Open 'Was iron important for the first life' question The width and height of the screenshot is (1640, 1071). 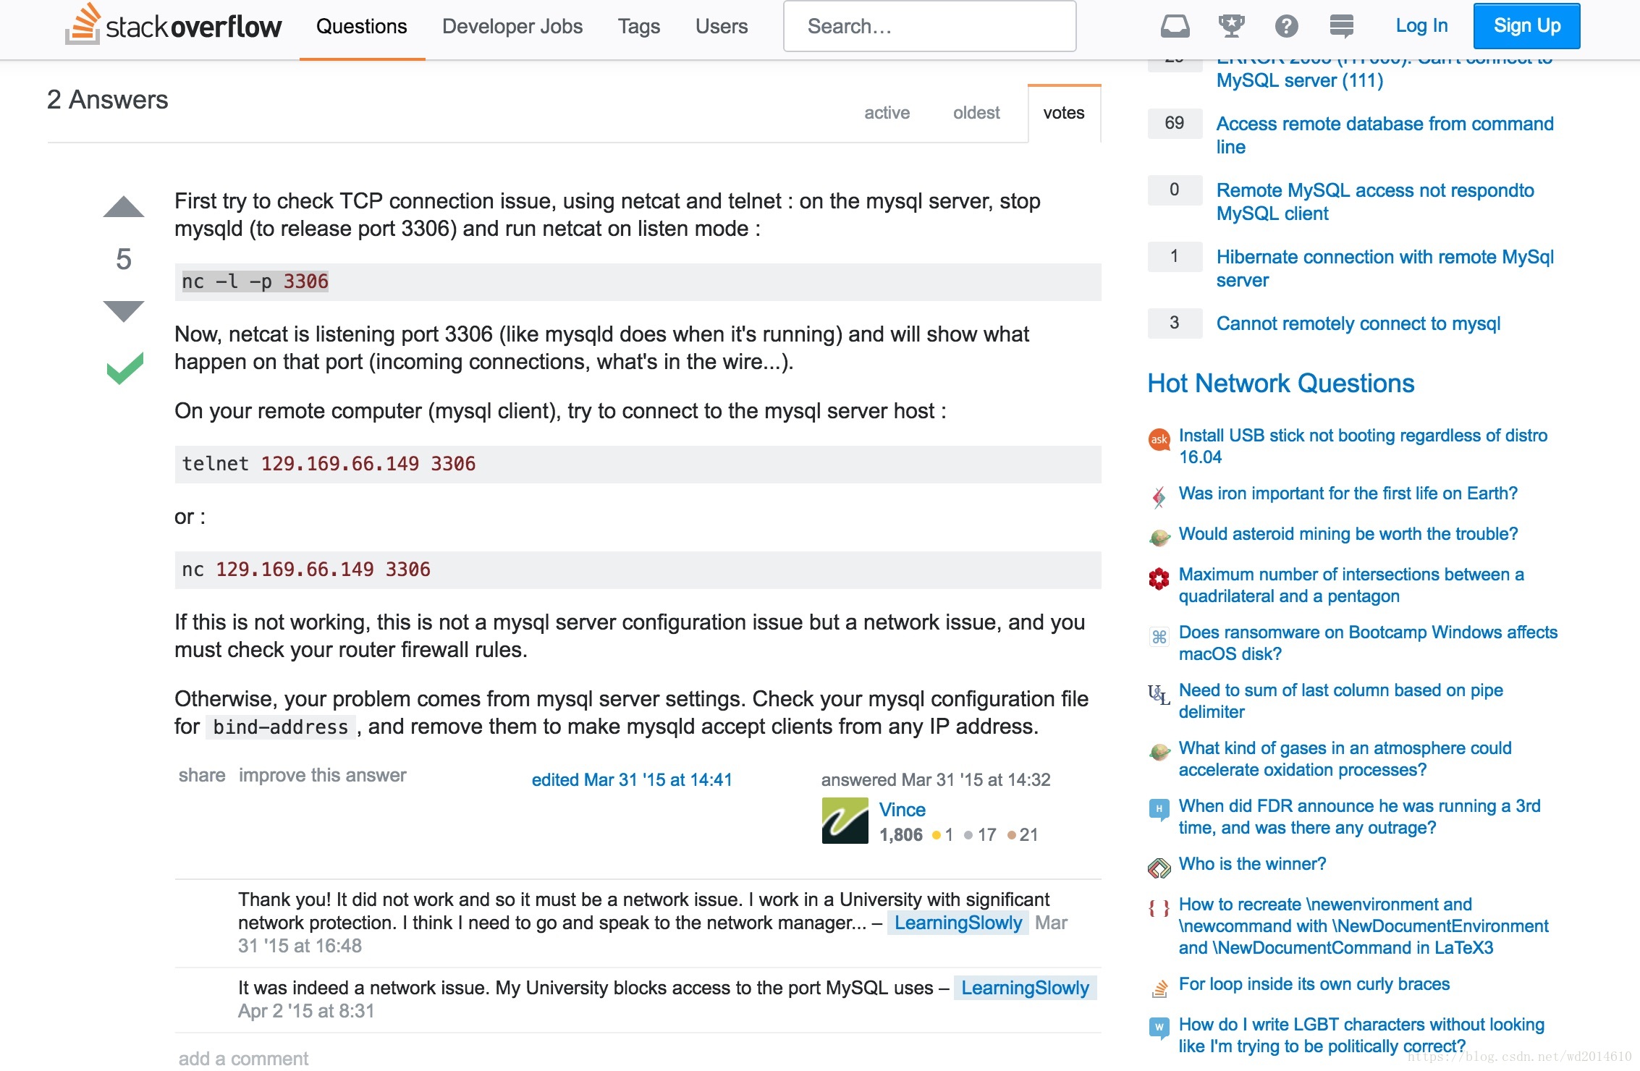click(x=1348, y=494)
